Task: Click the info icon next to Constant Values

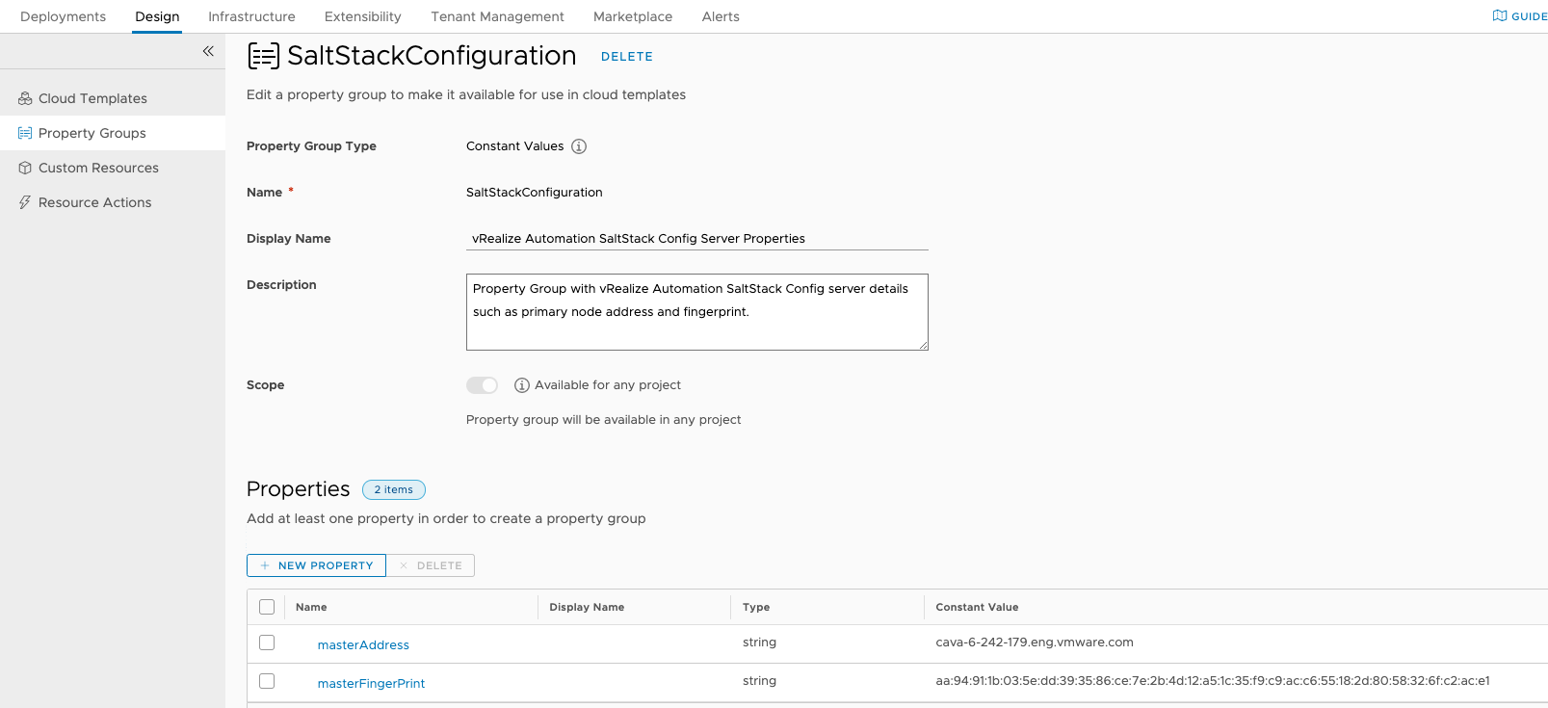Action: (579, 146)
